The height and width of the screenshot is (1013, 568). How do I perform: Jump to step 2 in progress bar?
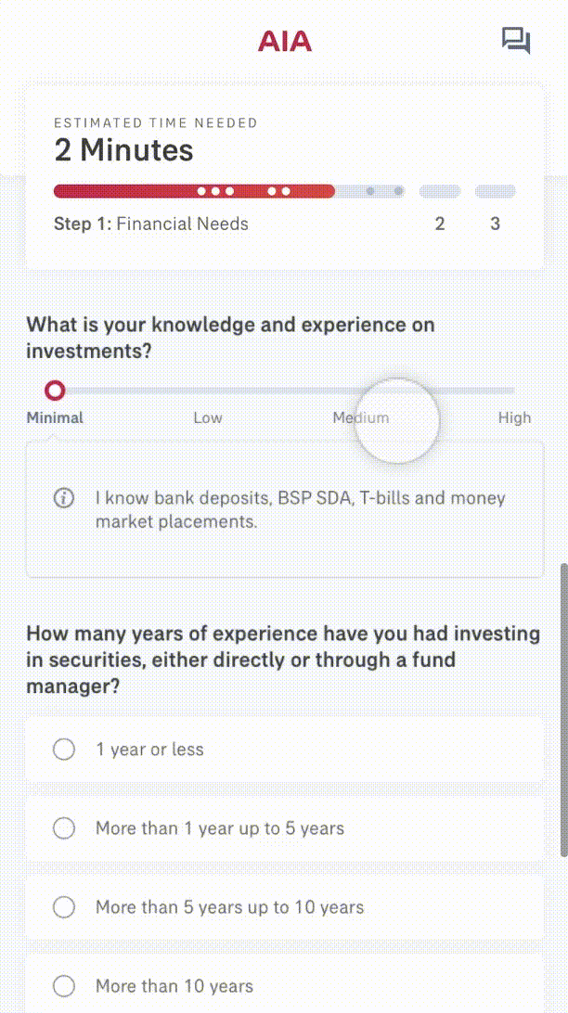tap(440, 224)
